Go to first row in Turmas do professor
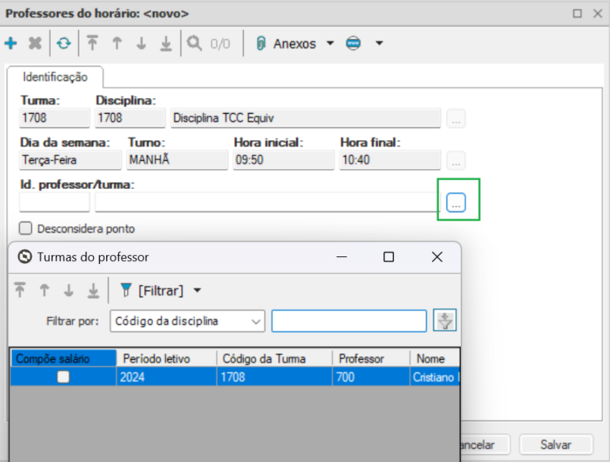Image resolution: width=610 pixels, height=462 pixels. 20,291
